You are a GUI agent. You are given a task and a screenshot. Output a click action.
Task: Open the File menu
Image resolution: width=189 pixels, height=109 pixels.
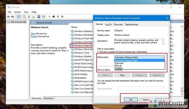coord(10,12)
